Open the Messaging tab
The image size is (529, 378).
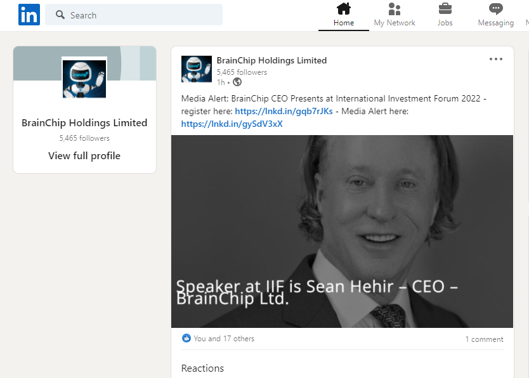click(495, 15)
